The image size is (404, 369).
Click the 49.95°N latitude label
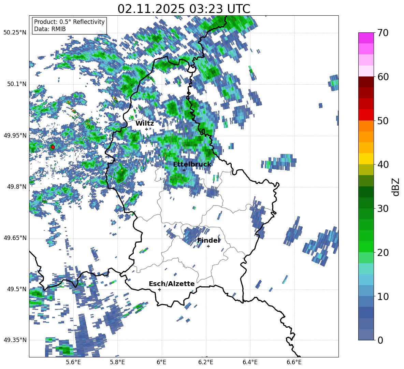pyautogui.click(x=15, y=135)
